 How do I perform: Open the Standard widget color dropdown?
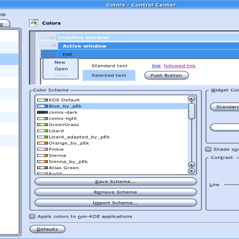click(x=225, y=107)
